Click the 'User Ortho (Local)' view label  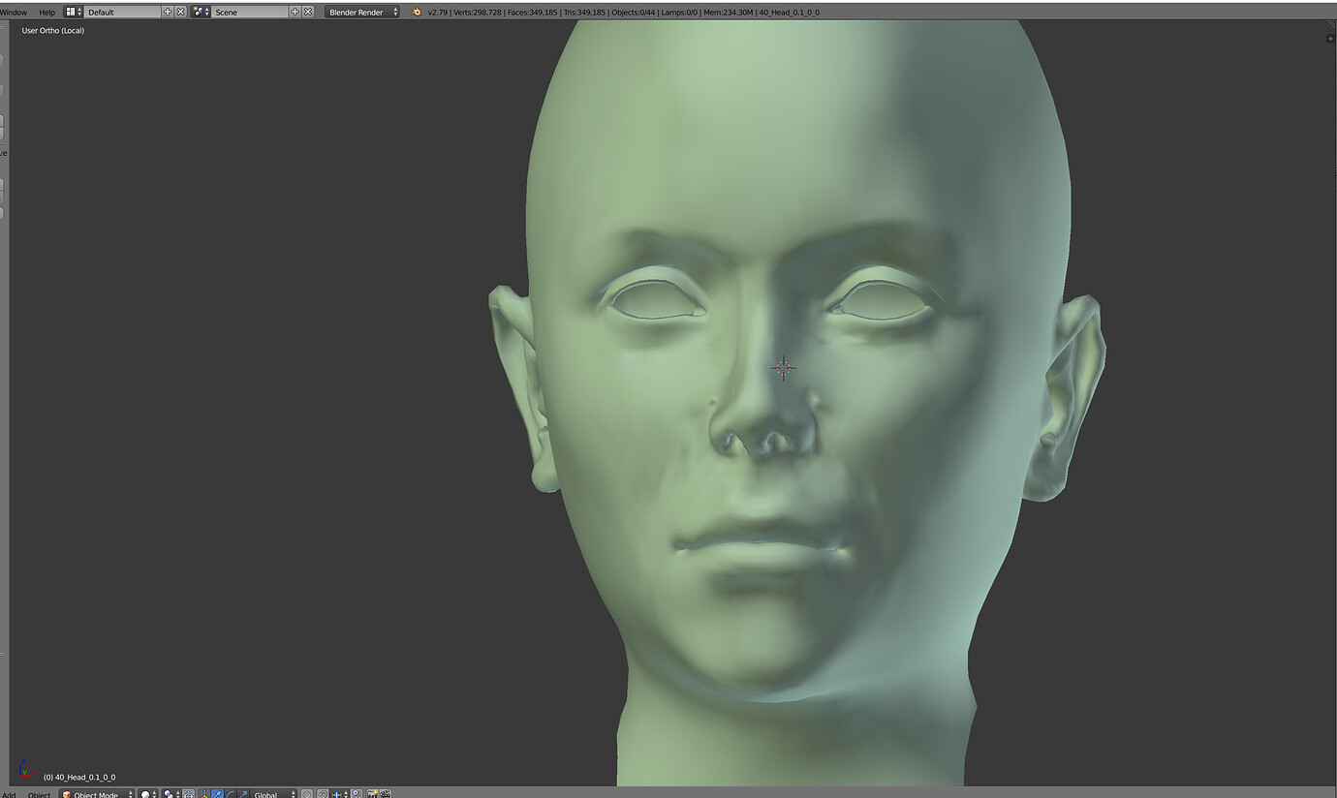pos(53,31)
